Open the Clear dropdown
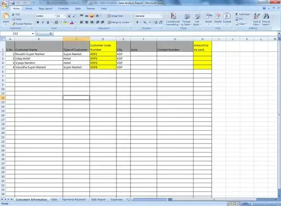This screenshot has height=206, width=281. pos(241,24)
